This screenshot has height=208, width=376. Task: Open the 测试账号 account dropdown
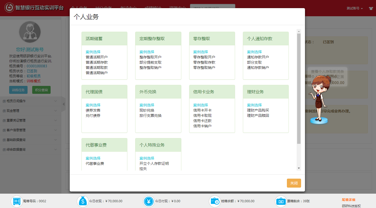click(355, 8)
